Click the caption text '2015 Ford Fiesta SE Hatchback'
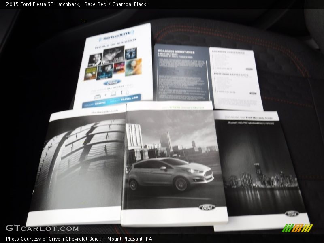Image resolution: width=324 pixels, height=243 pixels. click(43, 4)
